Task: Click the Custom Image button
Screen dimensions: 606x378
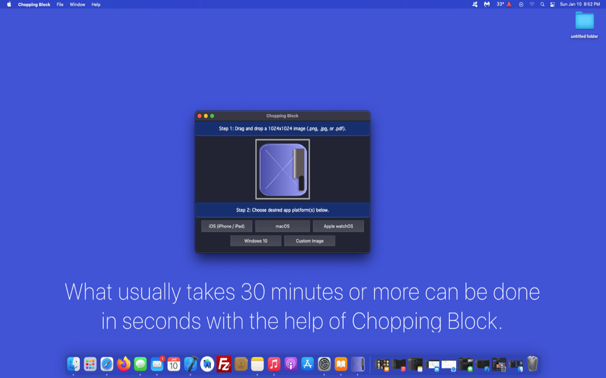Action: (x=310, y=241)
